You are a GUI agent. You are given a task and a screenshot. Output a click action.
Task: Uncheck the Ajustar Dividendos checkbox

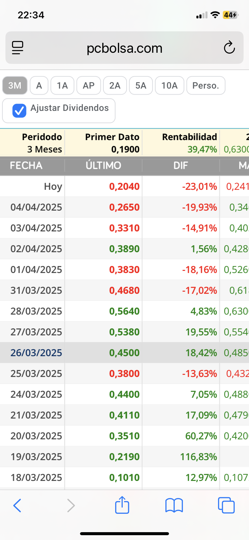point(19,111)
